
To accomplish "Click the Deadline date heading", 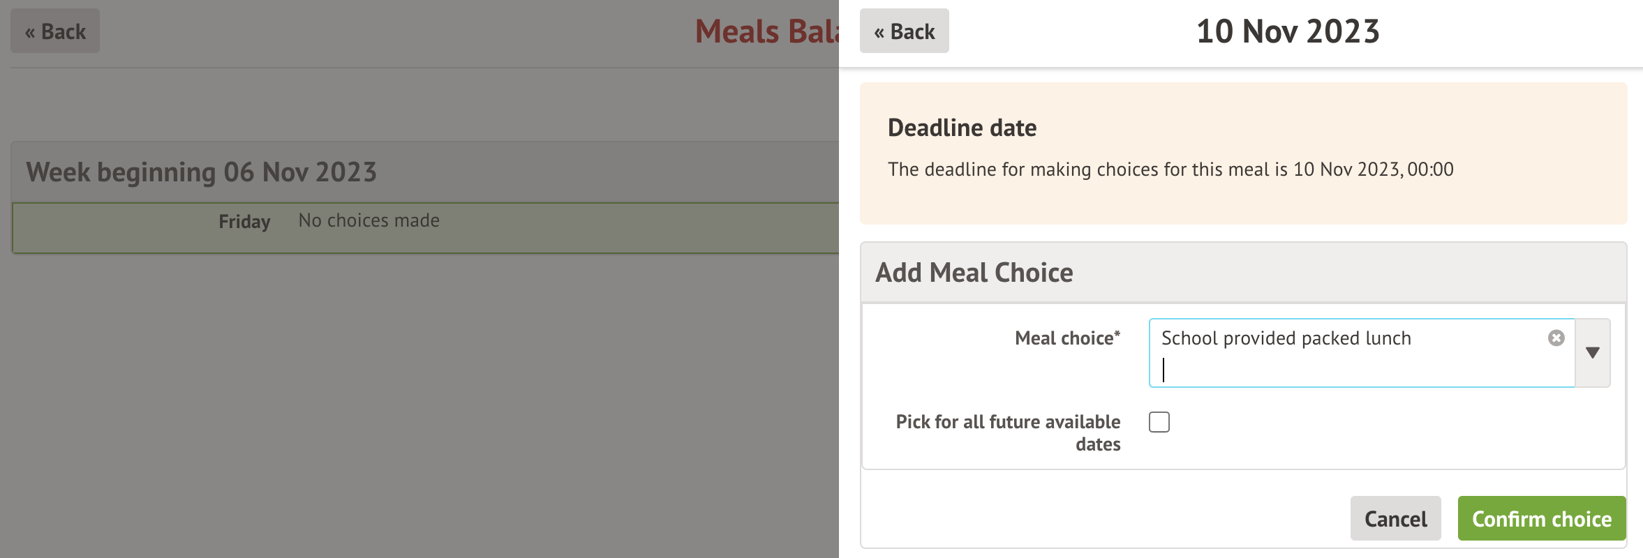I will tap(962, 128).
